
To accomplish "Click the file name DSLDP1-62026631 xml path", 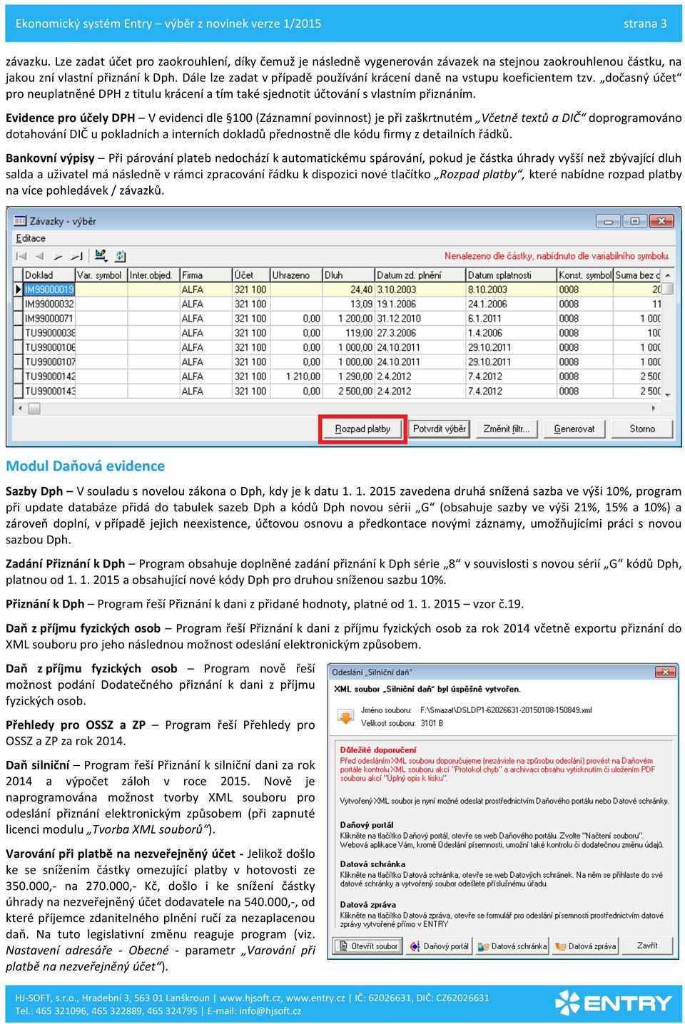I will [x=506, y=710].
